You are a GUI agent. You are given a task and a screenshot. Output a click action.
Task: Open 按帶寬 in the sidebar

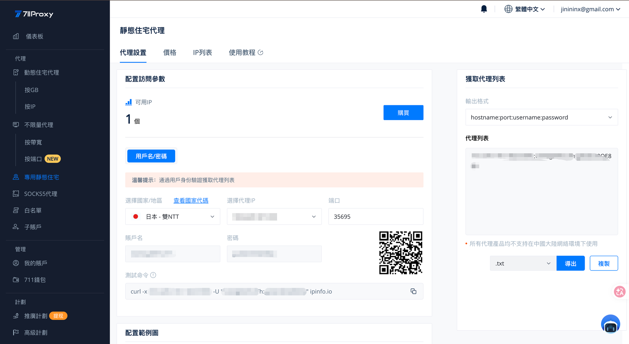(x=33, y=142)
